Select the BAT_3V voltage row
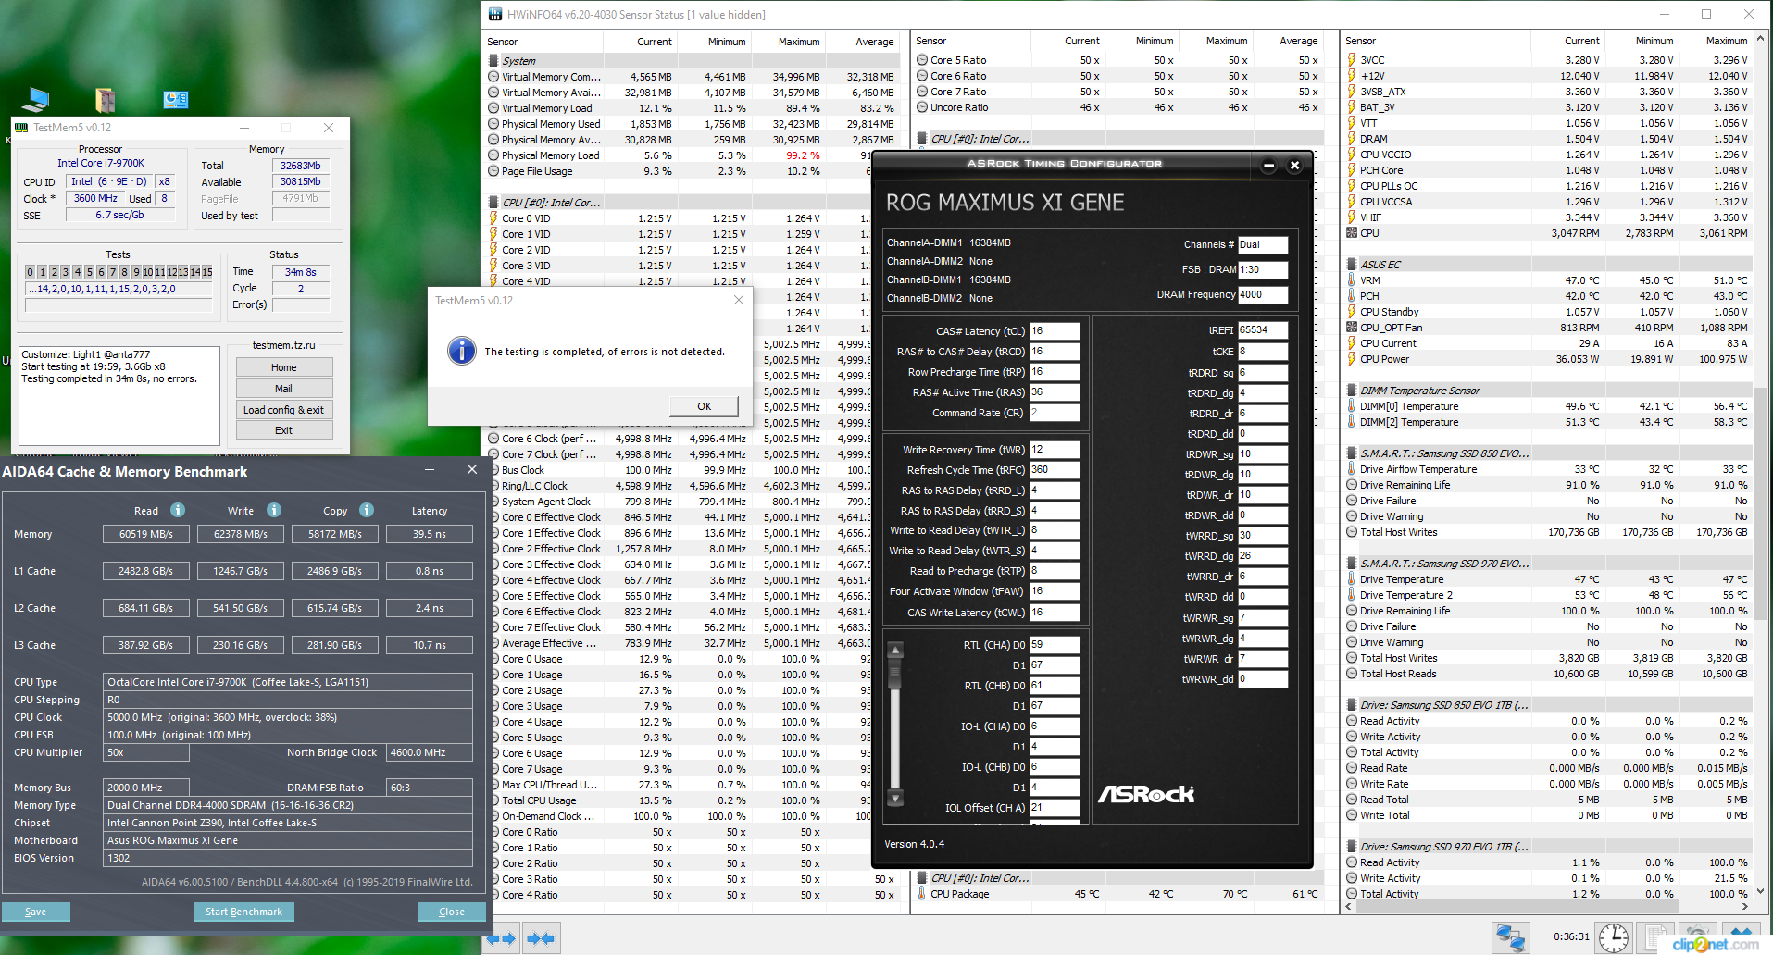This screenshot has height=955, width=1773. click(1548, 107)
